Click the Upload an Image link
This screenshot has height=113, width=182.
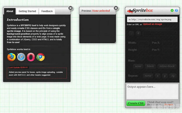click(152, 24)
